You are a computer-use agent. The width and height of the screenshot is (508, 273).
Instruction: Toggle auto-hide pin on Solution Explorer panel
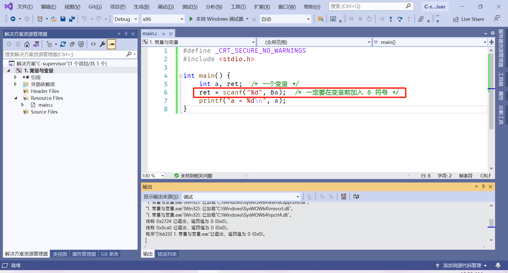coord(126,34)
